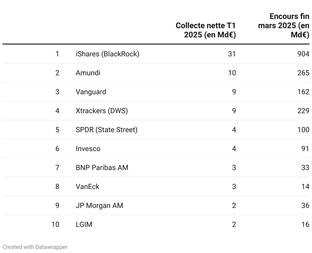Image resolution: width=312 pixels, height=253 pixels.
Task: Select the Amundi row name
Action: point(88,73)
